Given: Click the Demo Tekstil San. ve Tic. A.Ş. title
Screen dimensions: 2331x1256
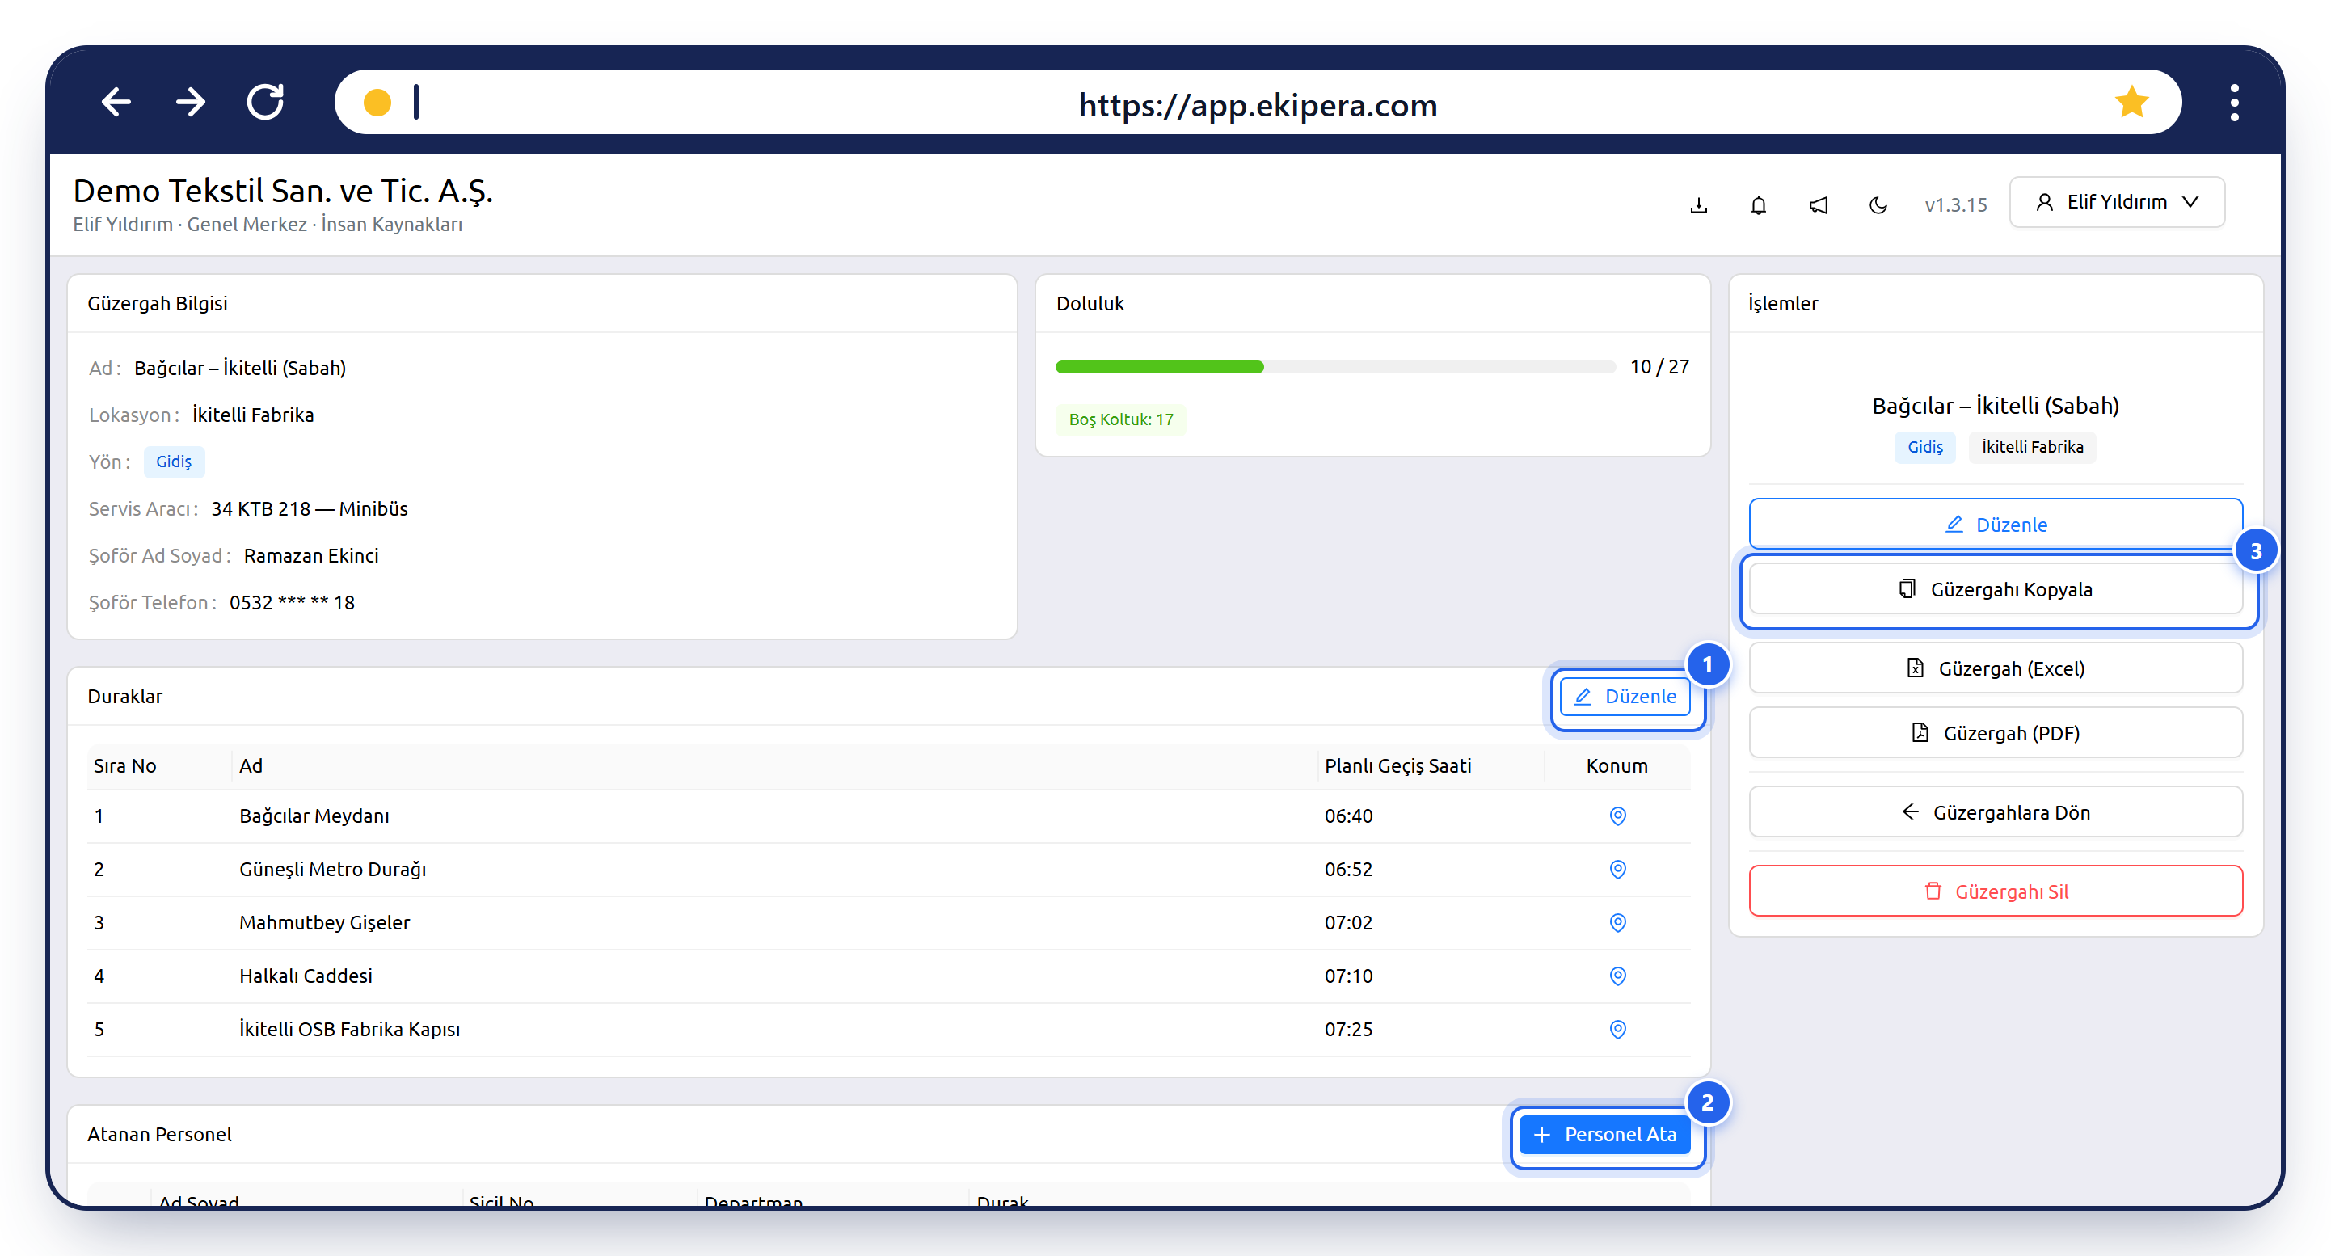Looking at the screenshot, I should click(283, 191).
